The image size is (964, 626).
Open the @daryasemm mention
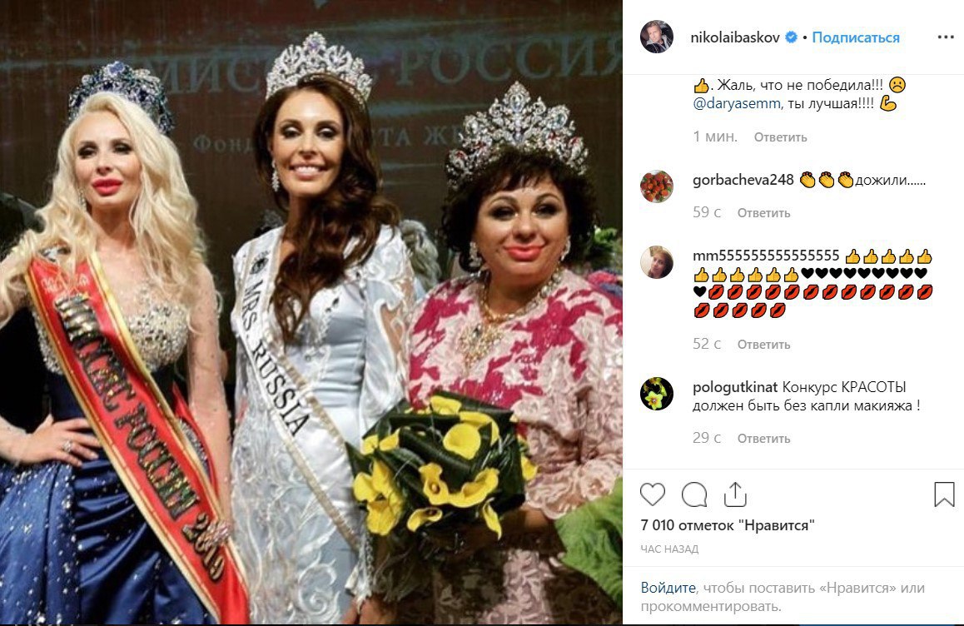[736, 103]
